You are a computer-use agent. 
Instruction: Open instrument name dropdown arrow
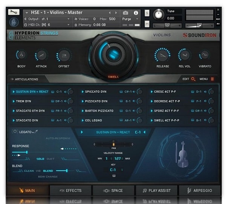pos(27,13)
